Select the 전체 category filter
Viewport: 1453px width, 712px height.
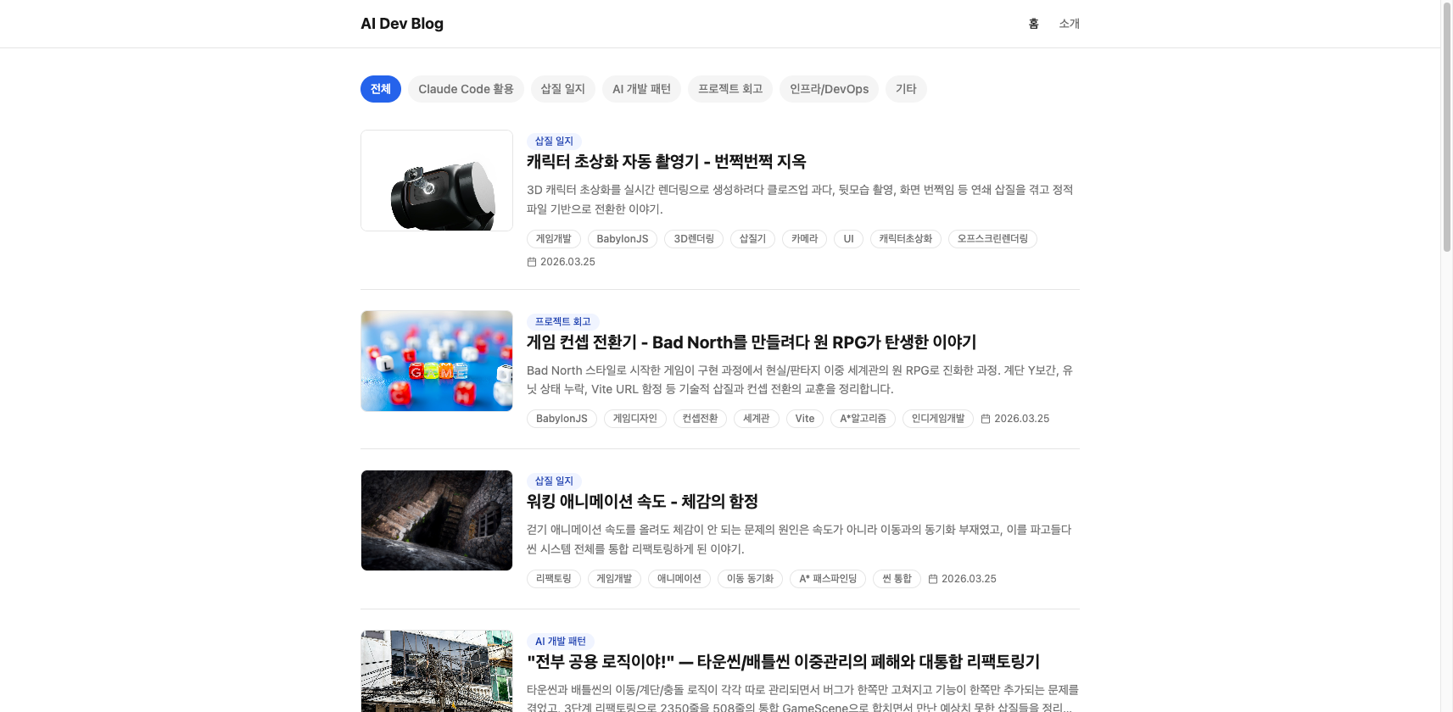(381, 89)
